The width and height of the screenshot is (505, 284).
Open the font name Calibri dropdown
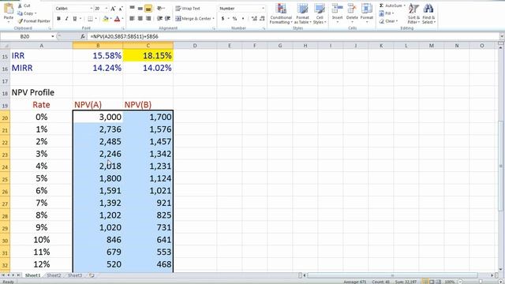pyautogui.click(x=92, y=9)
